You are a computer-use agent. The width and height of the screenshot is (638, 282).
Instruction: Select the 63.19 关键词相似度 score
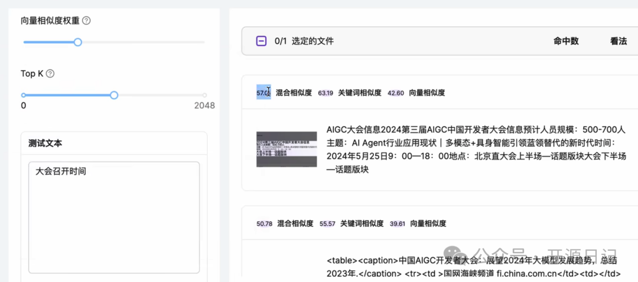point(325,93)
